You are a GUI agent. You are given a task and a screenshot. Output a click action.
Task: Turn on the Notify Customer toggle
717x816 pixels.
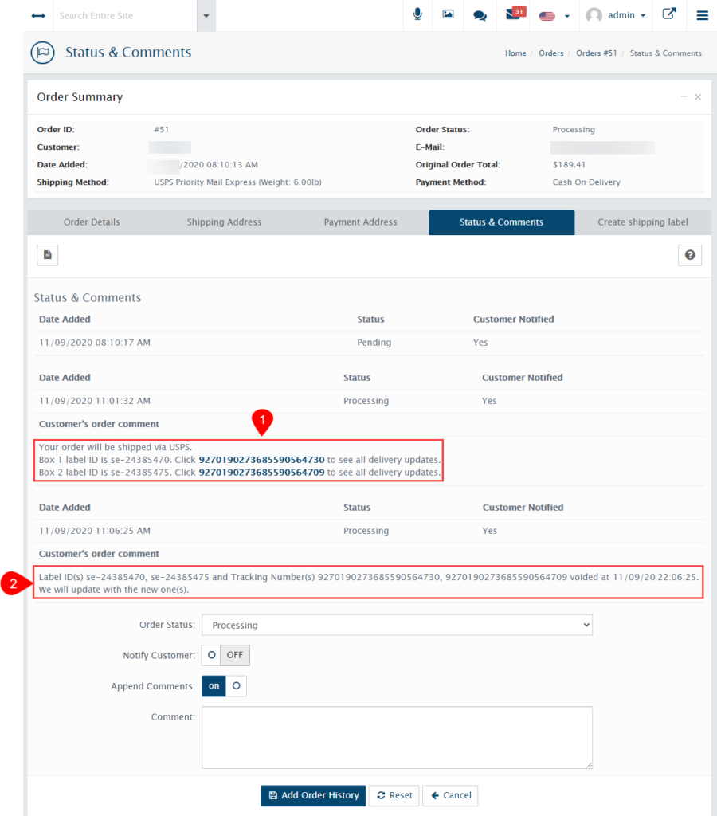(211, 655)
